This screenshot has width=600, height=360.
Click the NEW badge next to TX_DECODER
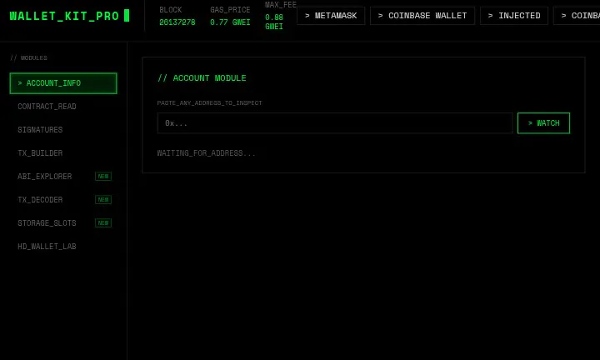103,200
